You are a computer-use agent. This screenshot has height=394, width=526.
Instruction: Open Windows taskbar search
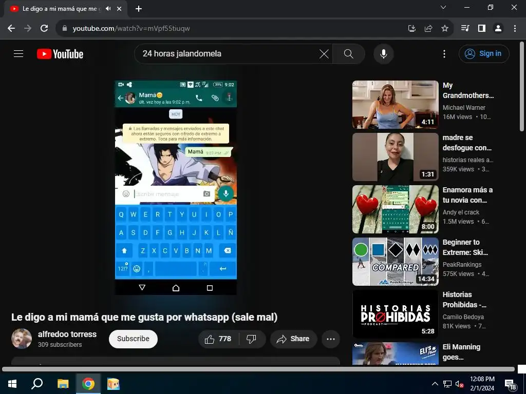click(37, 384)
